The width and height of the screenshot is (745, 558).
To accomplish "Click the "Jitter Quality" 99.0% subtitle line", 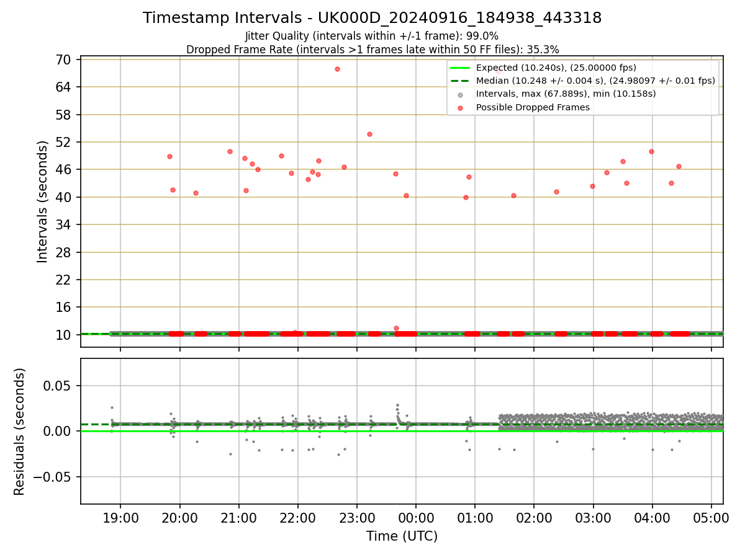I will pos(372,36).
